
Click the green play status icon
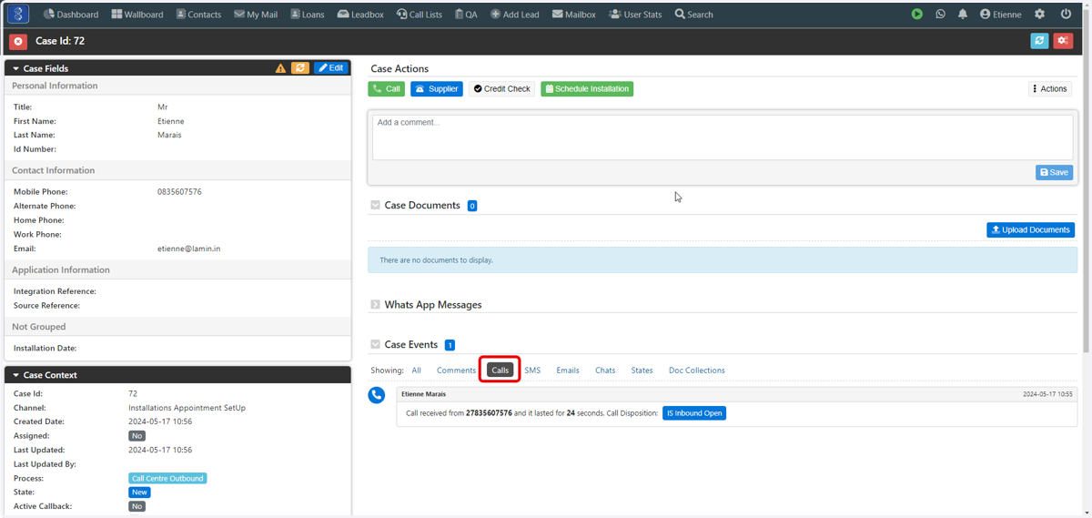pyautogui.click(x=917, y=15)
